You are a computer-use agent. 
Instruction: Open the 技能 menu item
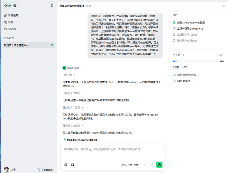point(9,22)
